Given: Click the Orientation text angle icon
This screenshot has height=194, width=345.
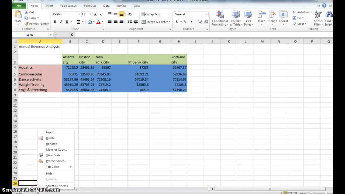Looking at the screenshot, I should point(130,14).
